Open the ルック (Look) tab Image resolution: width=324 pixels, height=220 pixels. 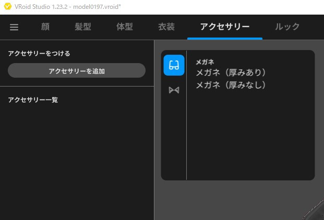(x=287, y=27)
